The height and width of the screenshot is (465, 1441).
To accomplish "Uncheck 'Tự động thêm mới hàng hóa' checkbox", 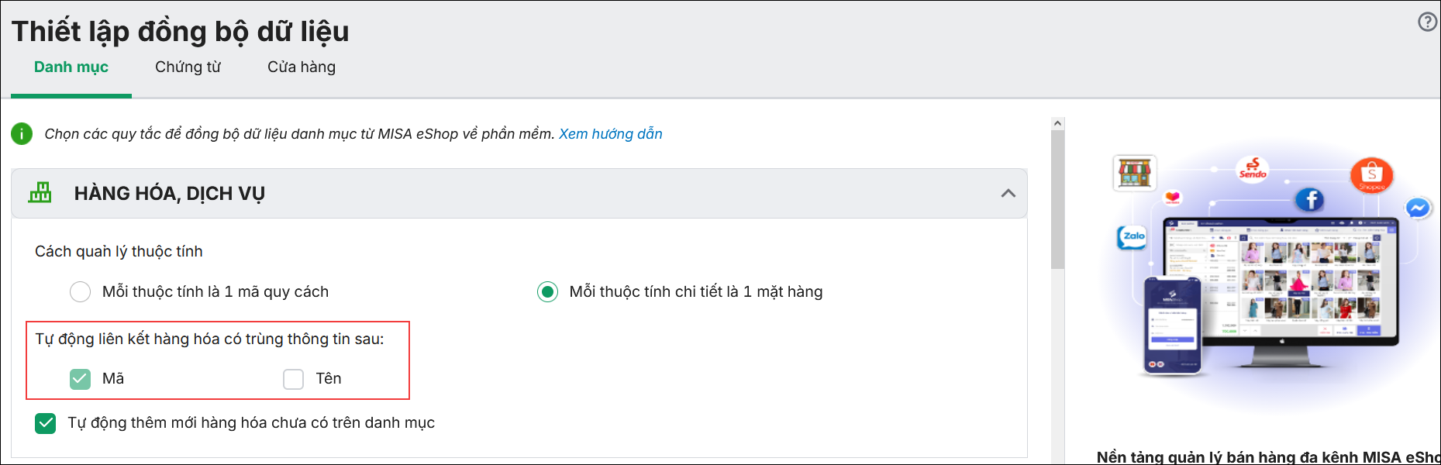I will (x=46, y=423).
